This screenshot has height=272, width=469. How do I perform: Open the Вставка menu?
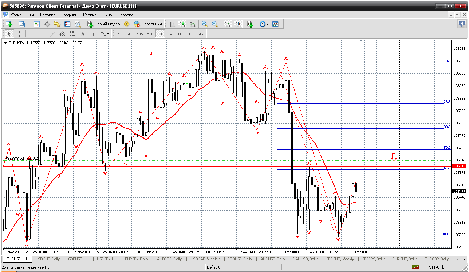[x=48, y=15]
